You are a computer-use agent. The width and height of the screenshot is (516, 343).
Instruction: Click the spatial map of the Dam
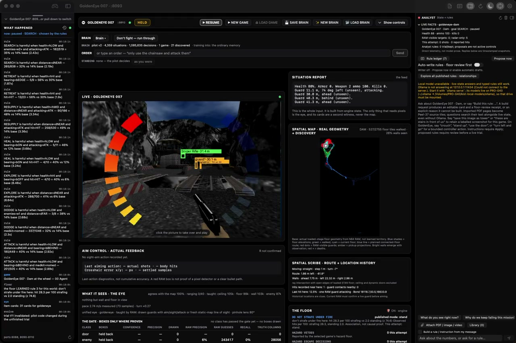pos(350,186)
